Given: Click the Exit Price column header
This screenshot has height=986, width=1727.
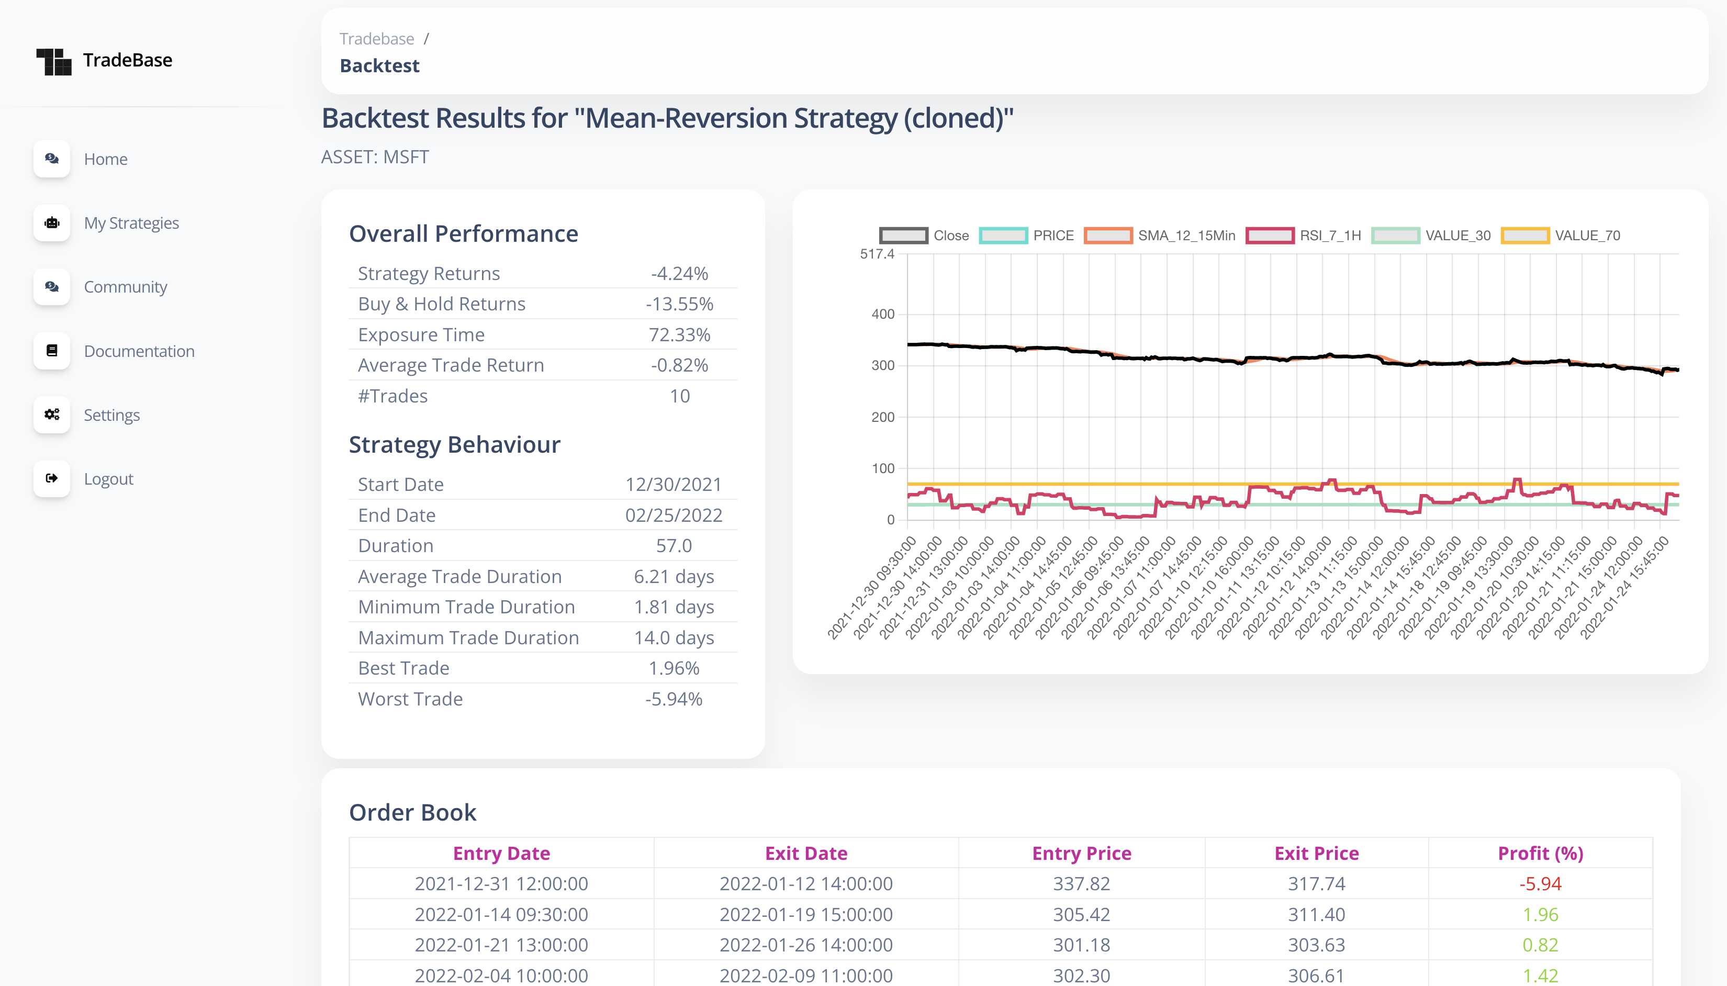Looking at the screenshot, I should pos(1316,853).
